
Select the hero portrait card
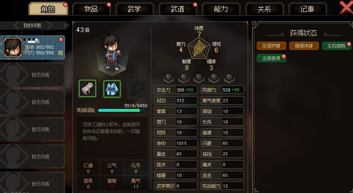pos(32,47)
